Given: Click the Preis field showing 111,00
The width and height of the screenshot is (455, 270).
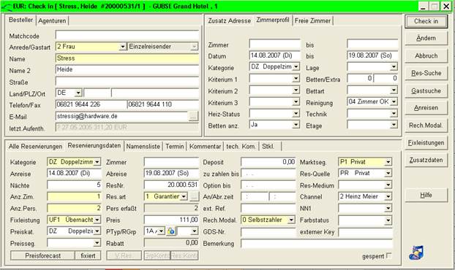Looking at the screenshot, I should (x=171, y=220).
